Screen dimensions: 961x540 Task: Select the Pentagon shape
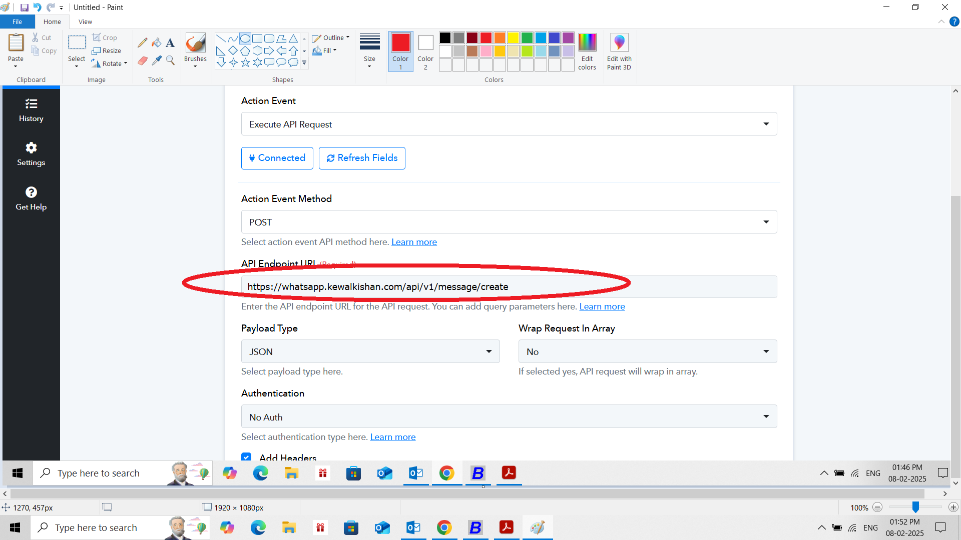tap(245, 50)
